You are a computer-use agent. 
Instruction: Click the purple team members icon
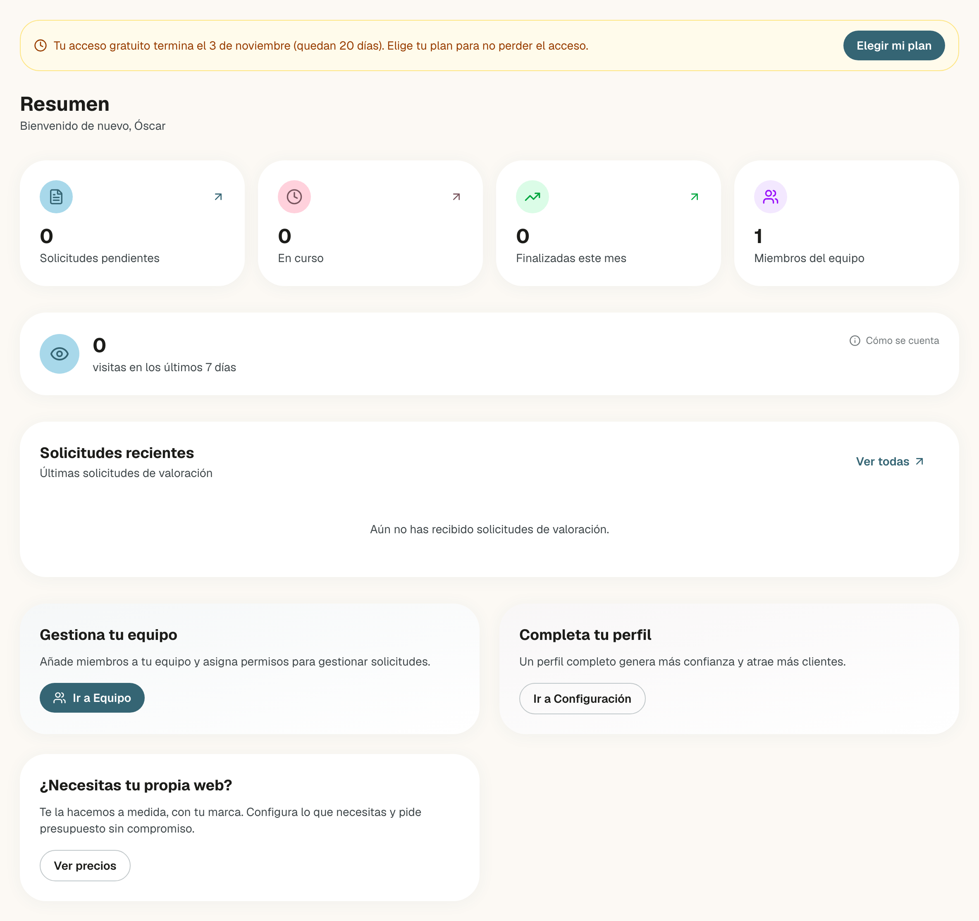coord(770,197)
